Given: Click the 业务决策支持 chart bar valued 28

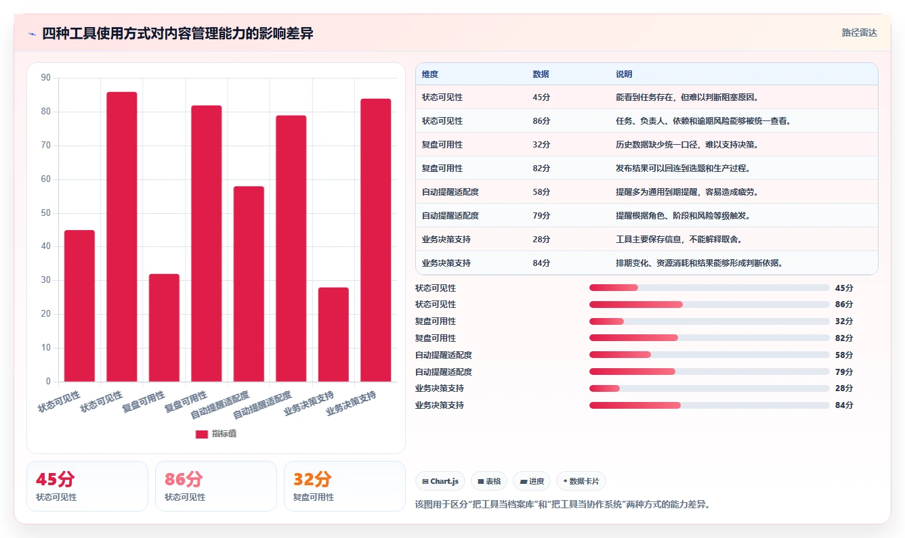Looking at the screenshot, I should pyautogui.click(x=333, y=334).
